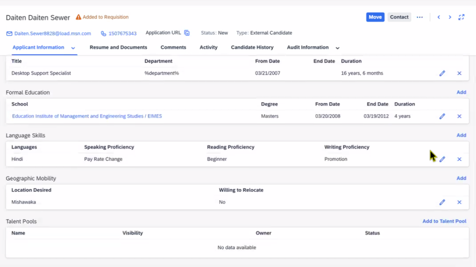This screenshot has width=476, height=267.
Task: Open the Candidate History tab
Action: tap(252, 47)
